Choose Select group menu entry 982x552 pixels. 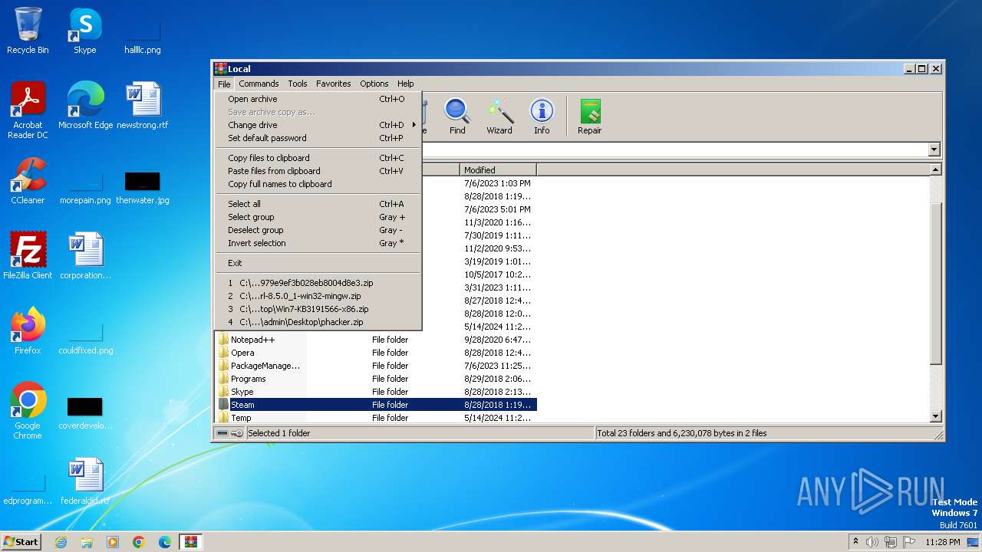[318, 217]
